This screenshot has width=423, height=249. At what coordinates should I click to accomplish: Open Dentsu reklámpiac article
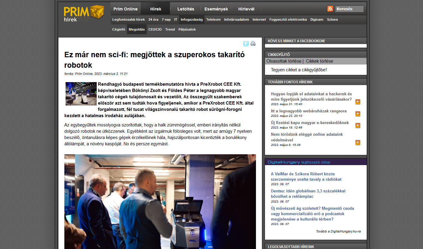point(308,194)
